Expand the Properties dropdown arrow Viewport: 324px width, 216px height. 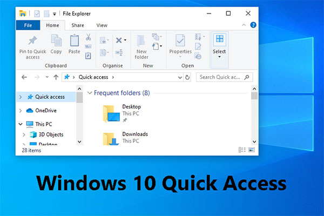point(180,57)
